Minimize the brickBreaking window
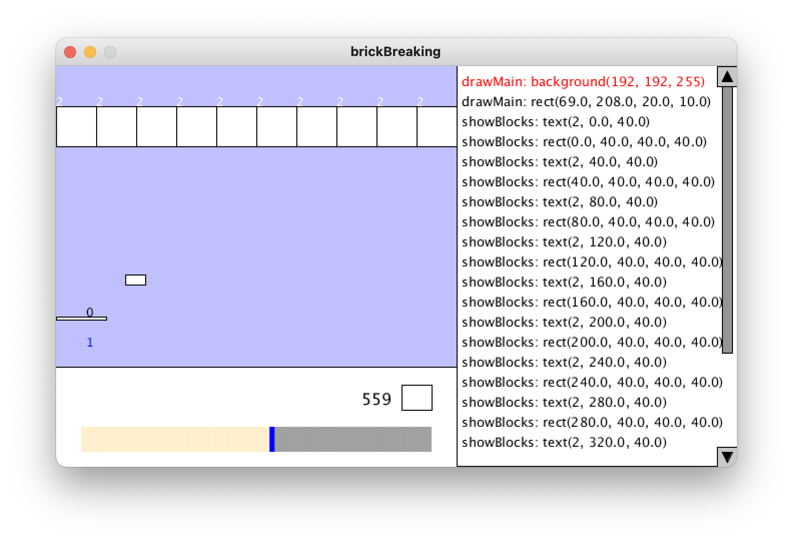793x541 pixels. 90,52
